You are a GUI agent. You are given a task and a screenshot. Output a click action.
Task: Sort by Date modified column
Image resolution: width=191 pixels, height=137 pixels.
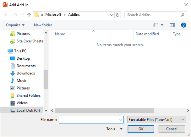point(147,34)
